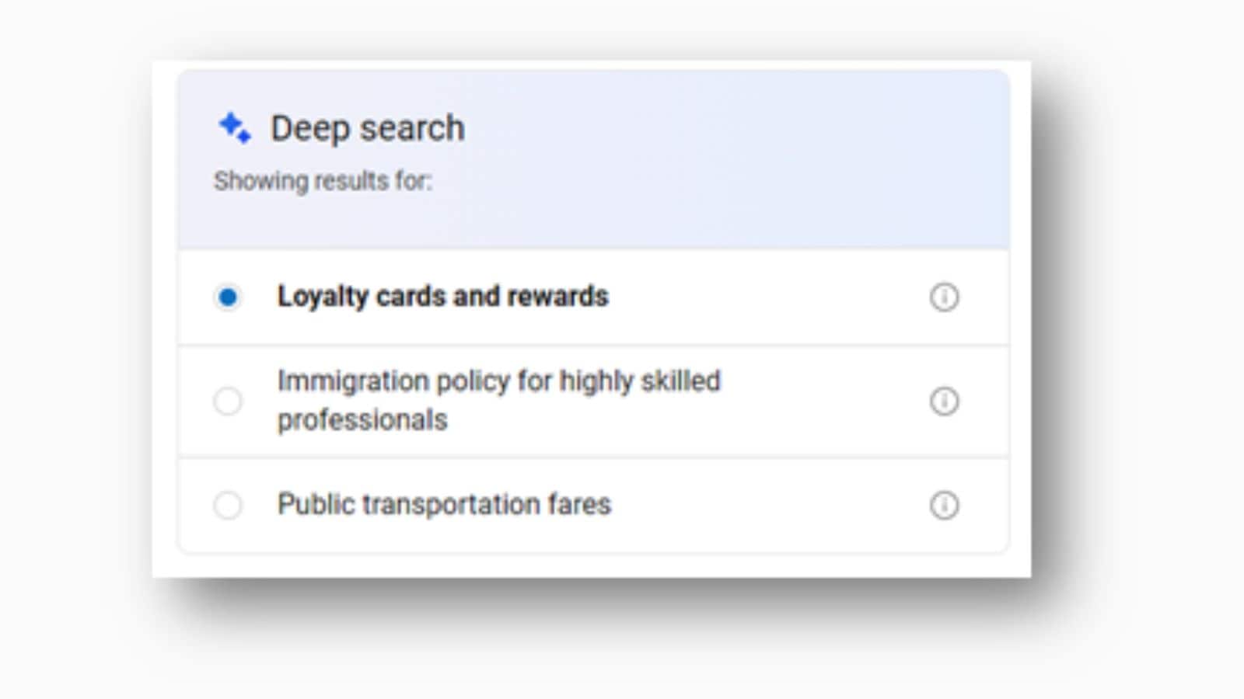Show info icon for Immigration policy option
Image resolution: width=1244 pixels, height=699 pixels.
click(944, 401)
